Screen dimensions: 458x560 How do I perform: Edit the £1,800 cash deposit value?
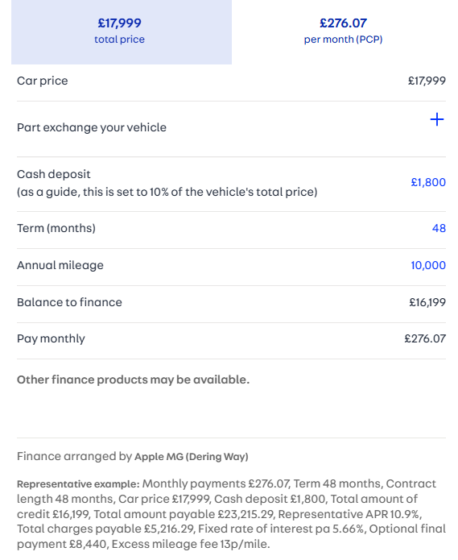[x=428, y=182]
